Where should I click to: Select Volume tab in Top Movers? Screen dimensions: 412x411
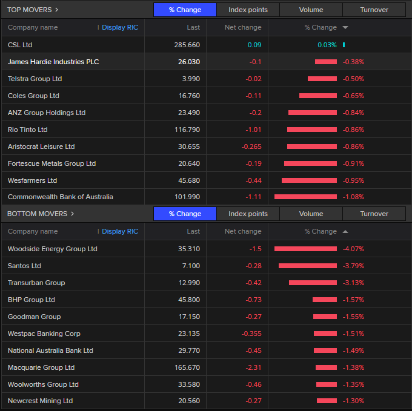pos(311,10)
